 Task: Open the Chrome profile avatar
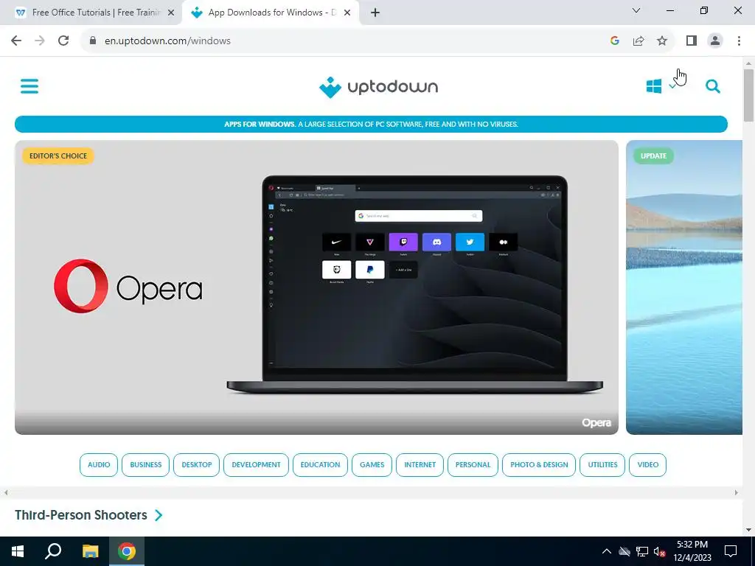[715, 41]
